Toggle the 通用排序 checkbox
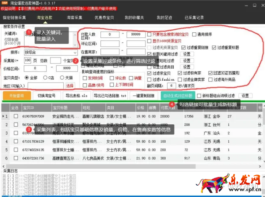265x197 pixels. pos(194,34)
